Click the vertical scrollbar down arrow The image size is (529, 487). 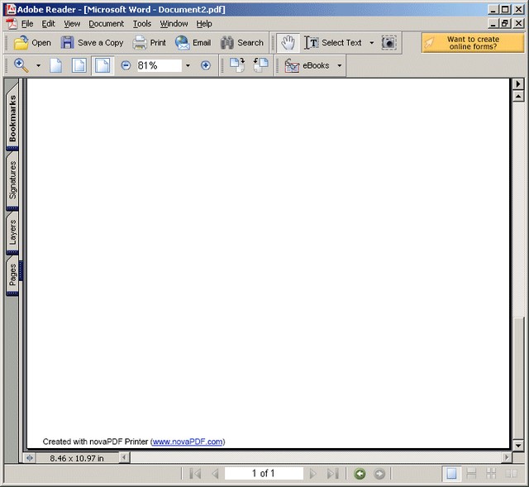point(518,446)
